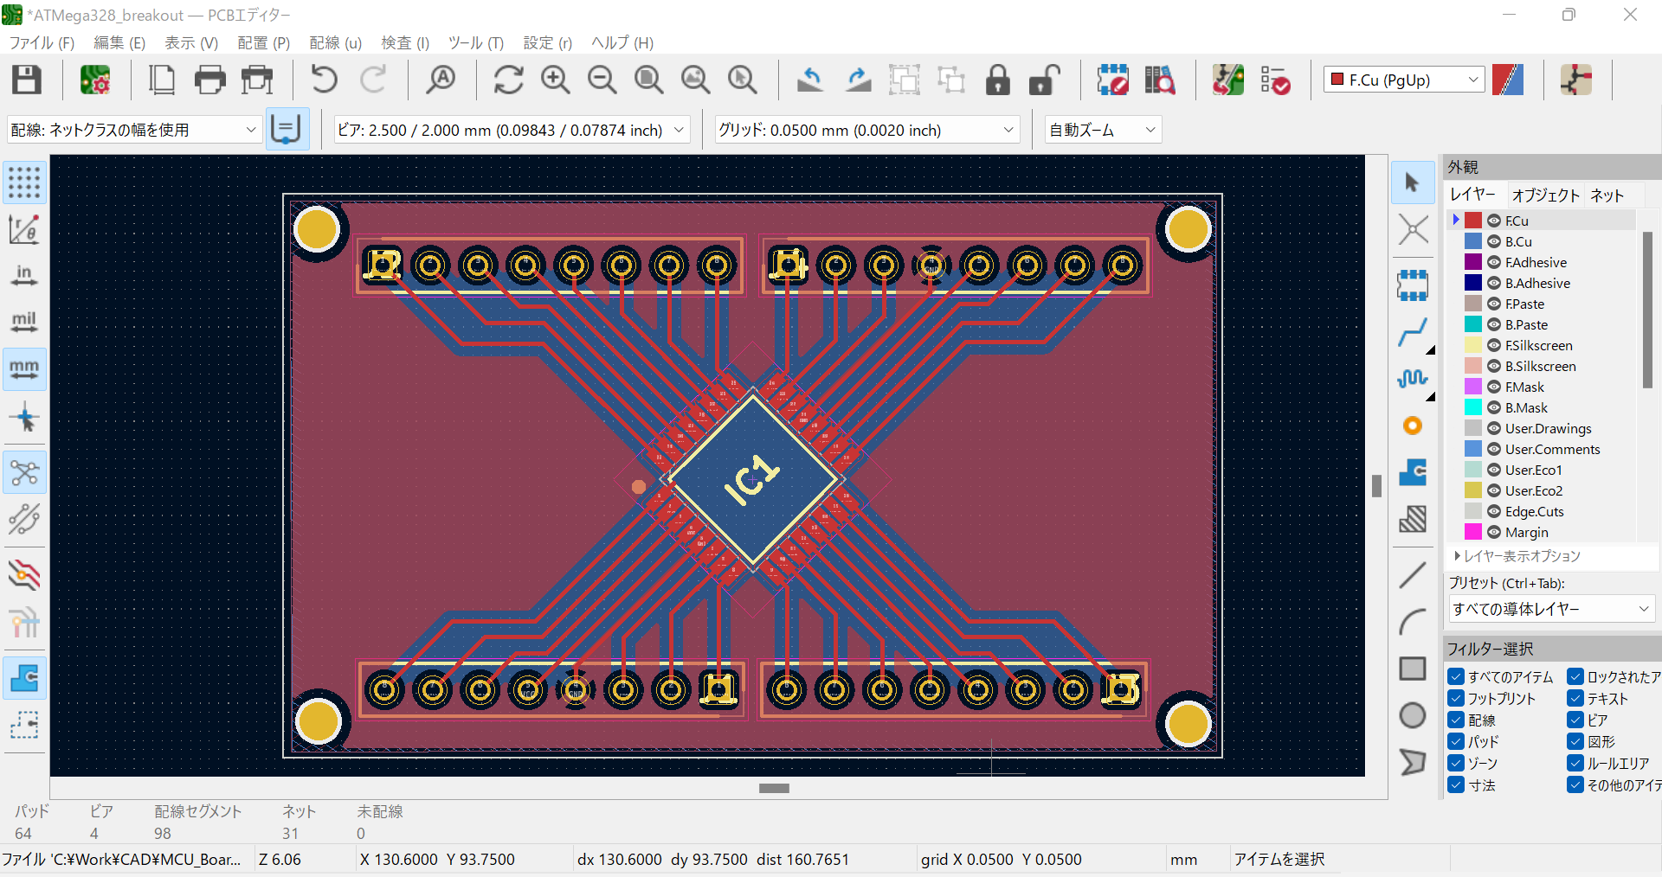This screenshot has width=1662, height=877.
Task: Switch to the ネット tab
Action: point(1607,195)
